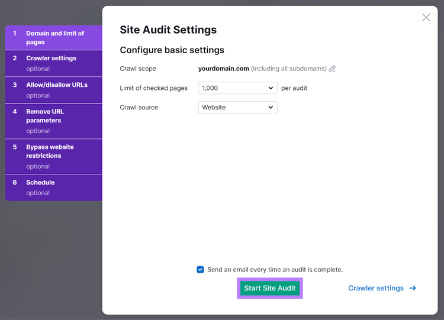This screenshot has width=444, height=320.
Task: Open Allow/disallow URLs step
Action: (53, 90)
